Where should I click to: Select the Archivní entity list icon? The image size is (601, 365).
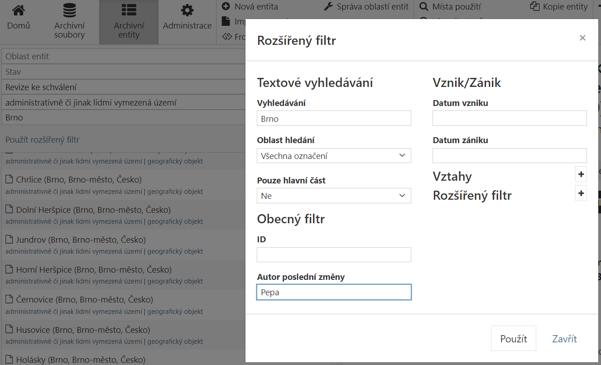[129, 10]
